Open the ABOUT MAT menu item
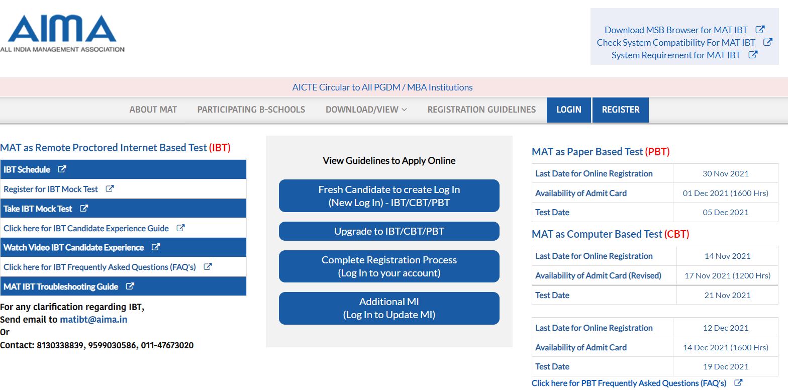The image size is (788, 390). pyautogui.click(x=153, y=110)
